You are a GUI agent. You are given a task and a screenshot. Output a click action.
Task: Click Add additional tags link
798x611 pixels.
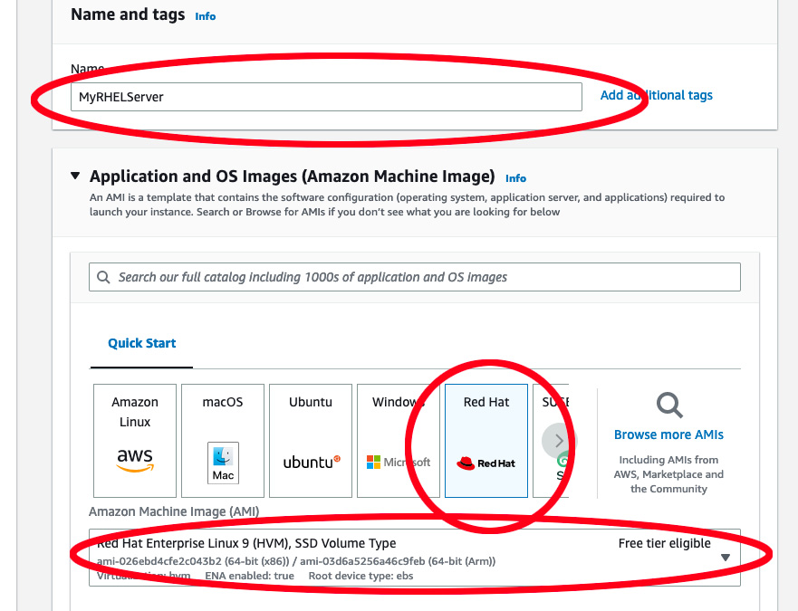pos(657,95)
